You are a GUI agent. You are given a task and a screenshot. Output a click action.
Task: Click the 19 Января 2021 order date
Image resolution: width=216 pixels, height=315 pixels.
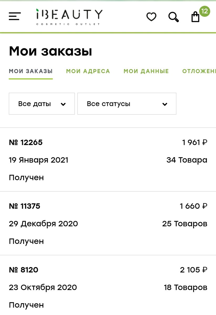pyautogui.click(x=39, y=160)
